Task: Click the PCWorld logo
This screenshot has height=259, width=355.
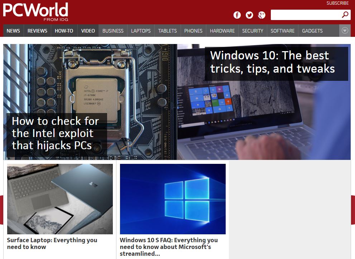Action: 35,11
